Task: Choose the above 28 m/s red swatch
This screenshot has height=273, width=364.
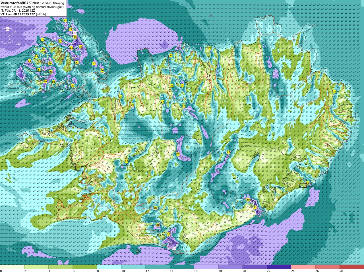Action: [x=352, y=267]
